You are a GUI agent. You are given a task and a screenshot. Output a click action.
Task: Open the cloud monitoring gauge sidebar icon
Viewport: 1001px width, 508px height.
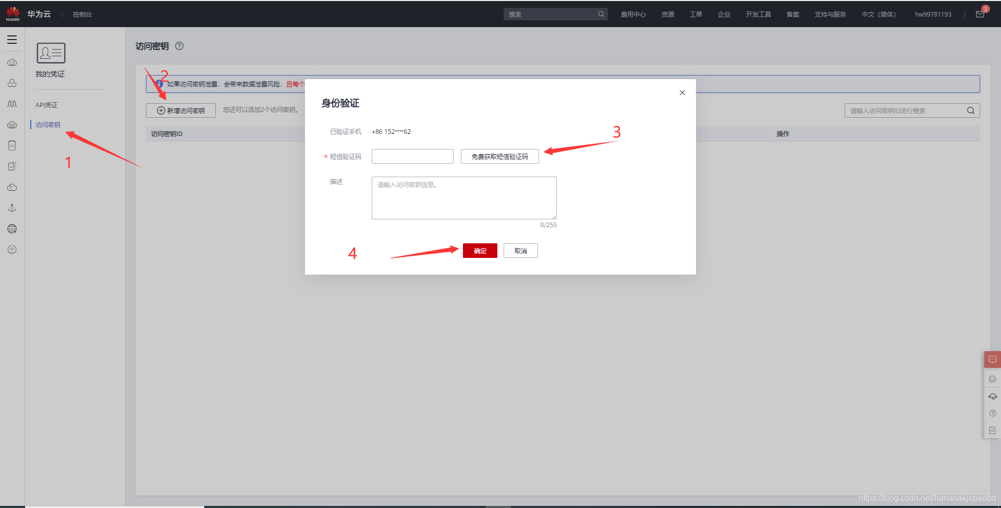point(12,188)
